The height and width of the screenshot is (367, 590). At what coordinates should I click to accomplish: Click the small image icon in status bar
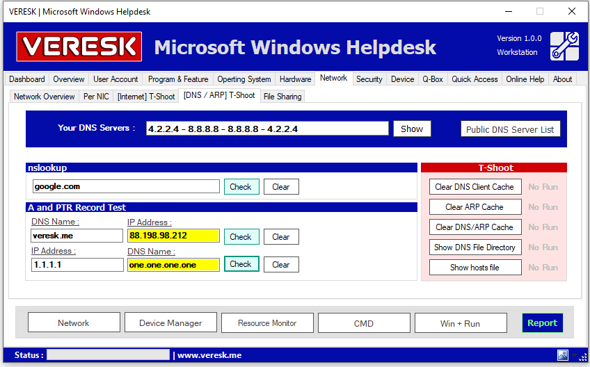pyautogui.click(x=563, y=355)
